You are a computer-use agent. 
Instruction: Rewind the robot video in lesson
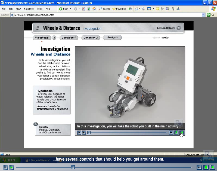[x=171, y=133]
